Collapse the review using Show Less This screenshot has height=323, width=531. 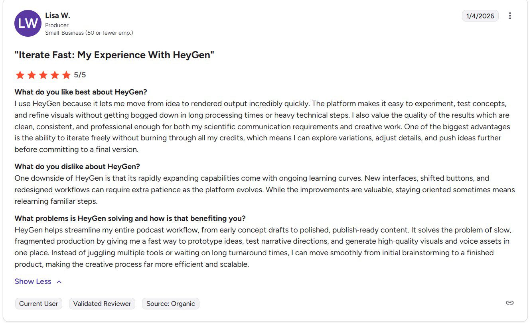point(33,282)
